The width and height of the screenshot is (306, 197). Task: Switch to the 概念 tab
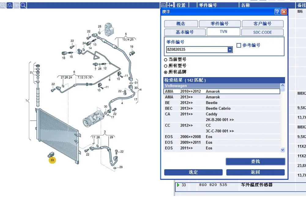(x=181, y=24)
